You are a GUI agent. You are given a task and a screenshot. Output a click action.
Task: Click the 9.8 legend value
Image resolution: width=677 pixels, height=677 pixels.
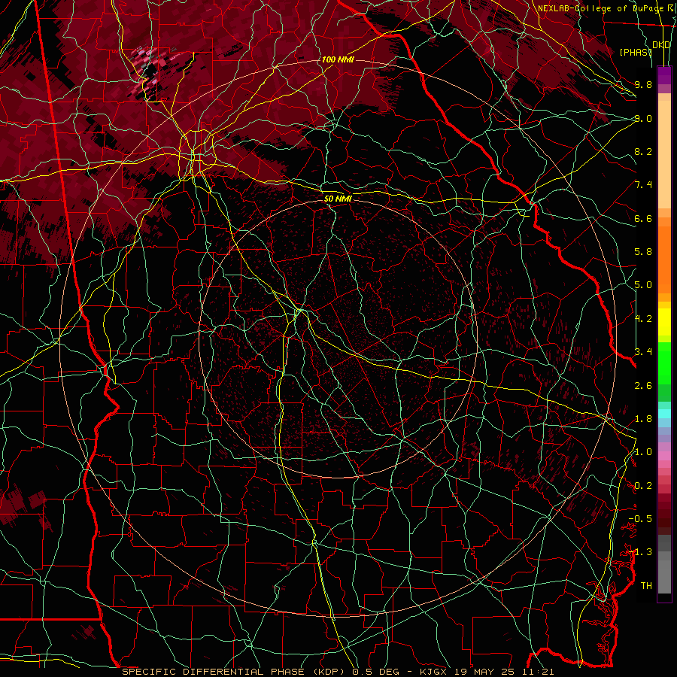[643, 84]
